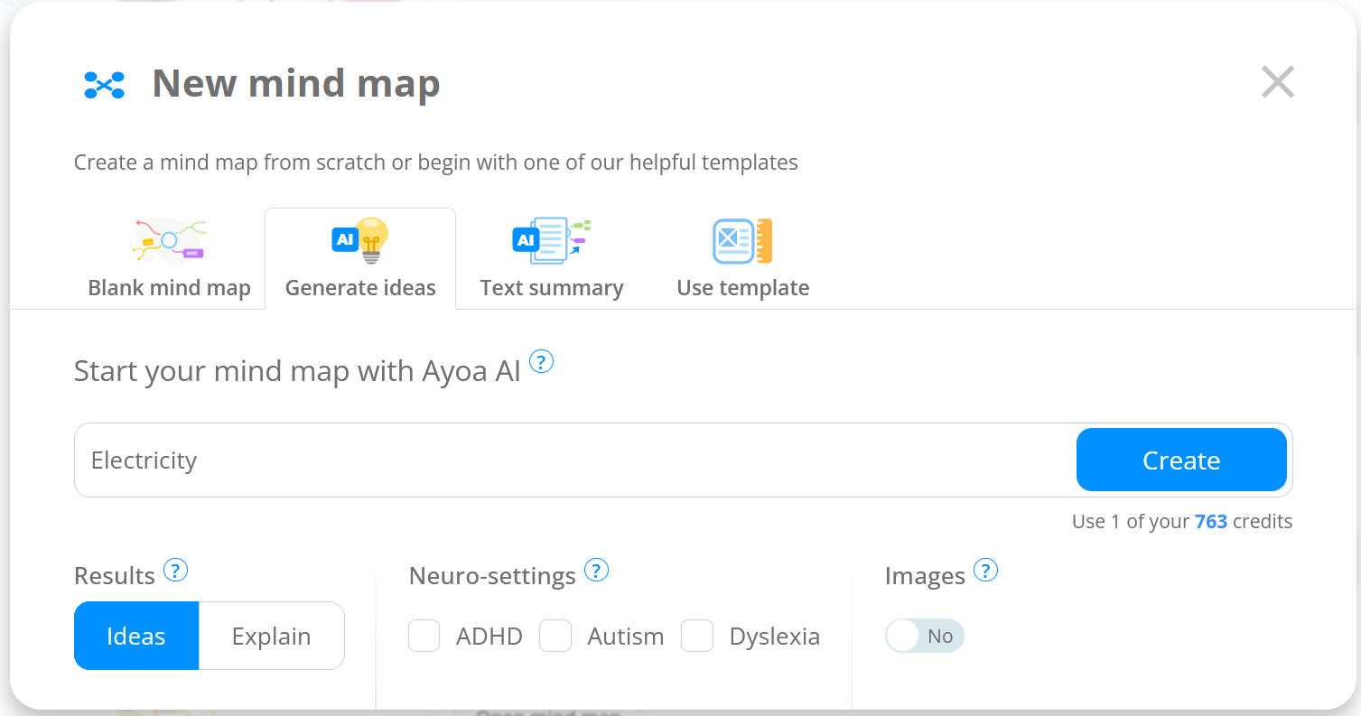Click the Blank mind map illustration icon
This screenshot has height=716, width=1361.
170,239
